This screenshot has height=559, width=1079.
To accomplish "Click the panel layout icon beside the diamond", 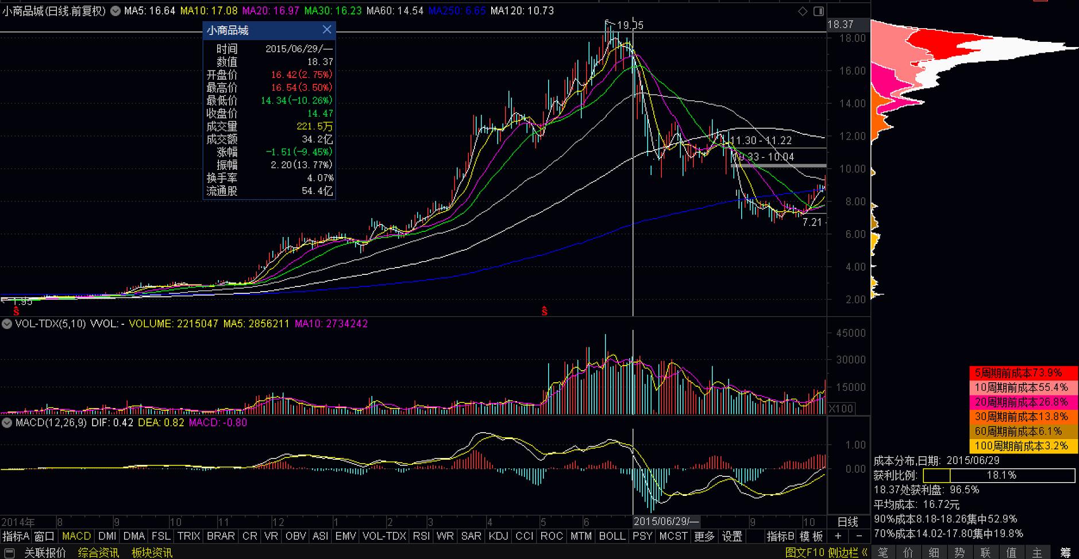I will [x=819, y=11].
